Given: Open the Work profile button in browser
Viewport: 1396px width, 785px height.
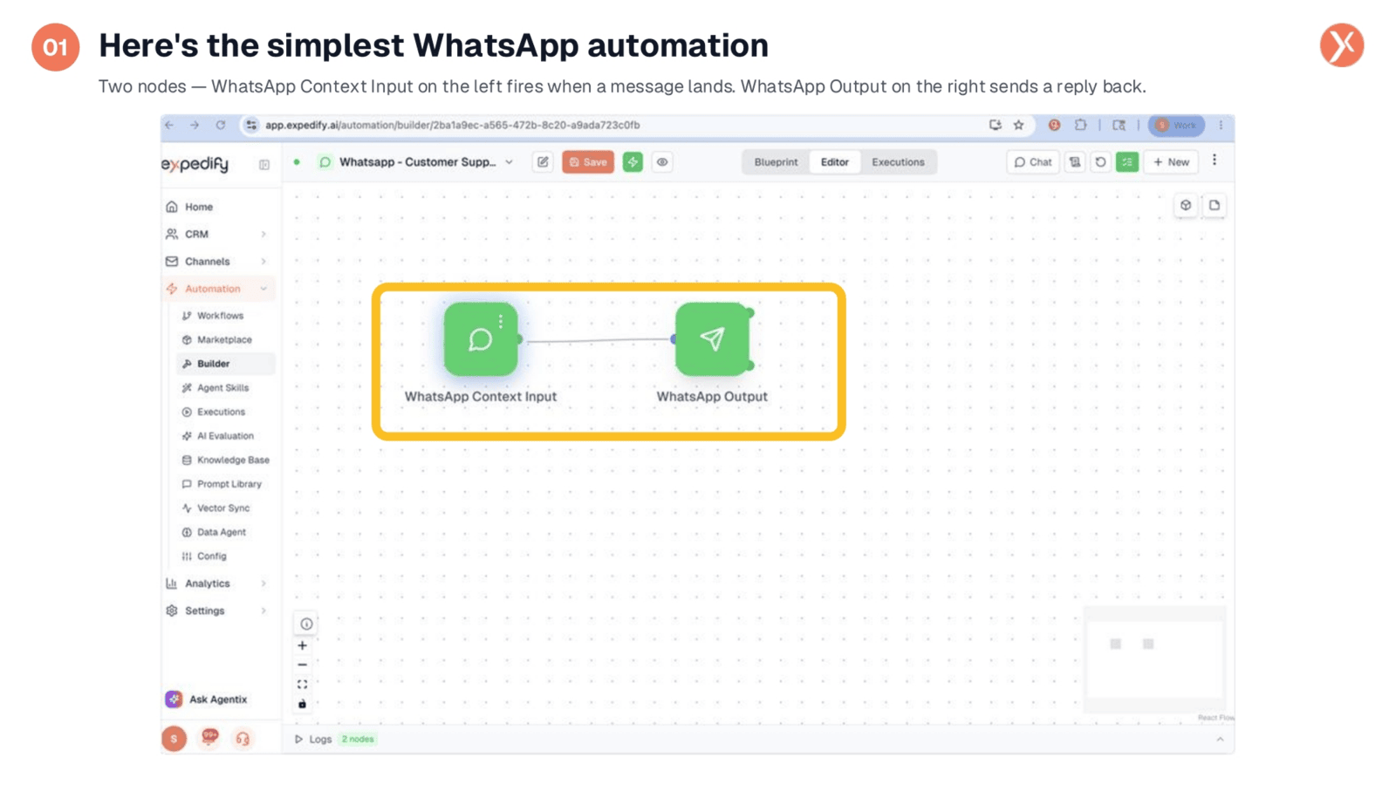Looking at the screenshot, I should [x=1176, y=125].
